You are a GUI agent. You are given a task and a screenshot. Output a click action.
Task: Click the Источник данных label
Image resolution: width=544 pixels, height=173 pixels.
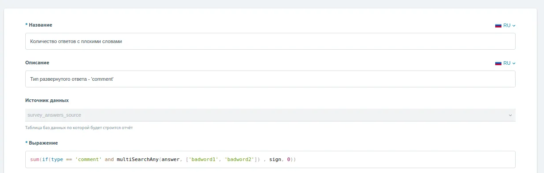[47, 100]
